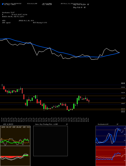Click the "Avg Vol: 0.224 M" text
This screenshot has width=126, height=166.
point(81,5)
